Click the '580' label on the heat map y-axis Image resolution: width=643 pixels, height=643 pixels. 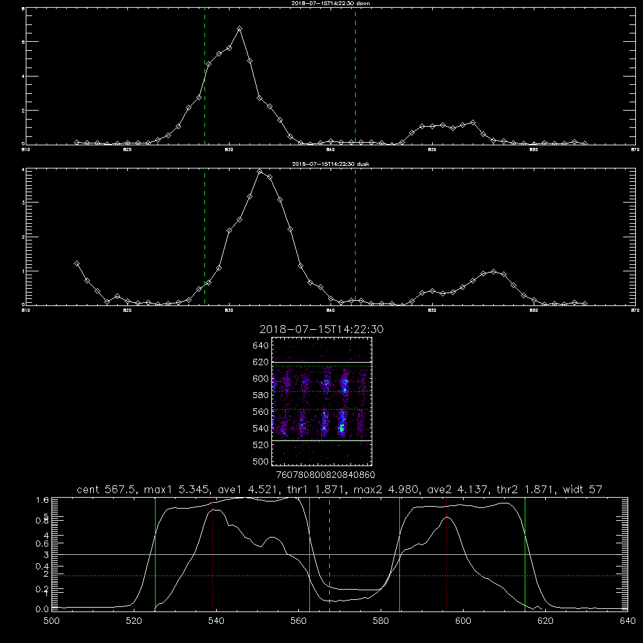[x=260, y=395]
